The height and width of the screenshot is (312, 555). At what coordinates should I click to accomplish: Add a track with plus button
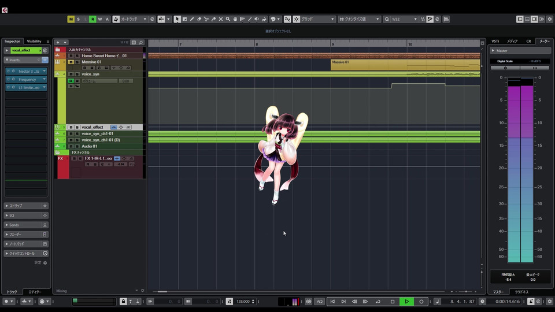click(x=58, y=42)
